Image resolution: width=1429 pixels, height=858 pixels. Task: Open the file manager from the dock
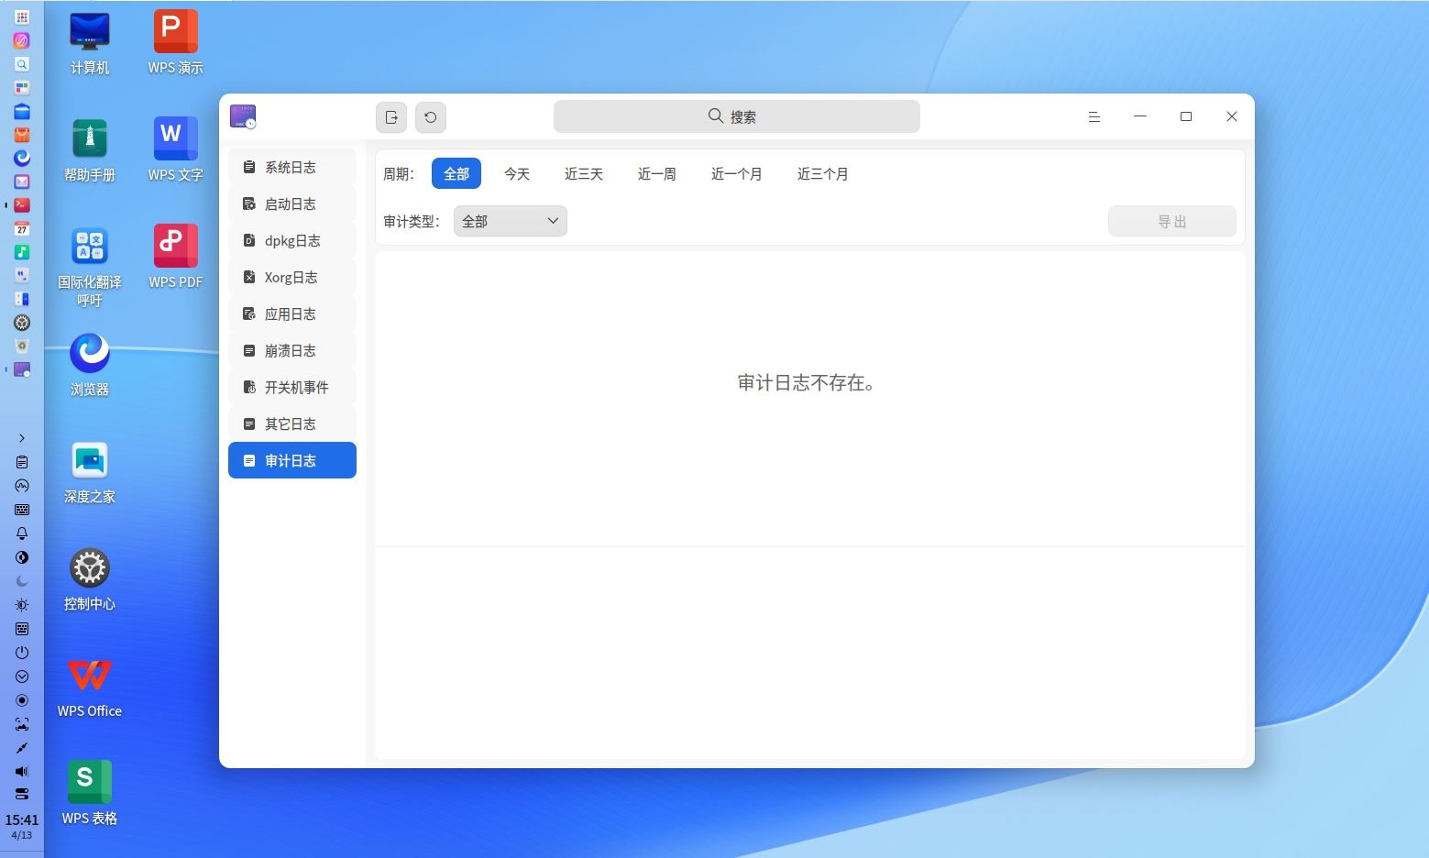pyautogui.click(x=22, y=112)
